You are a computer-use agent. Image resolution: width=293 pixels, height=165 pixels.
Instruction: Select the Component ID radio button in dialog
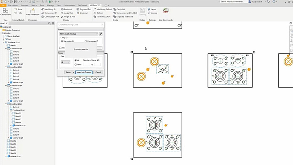[85, 41]
